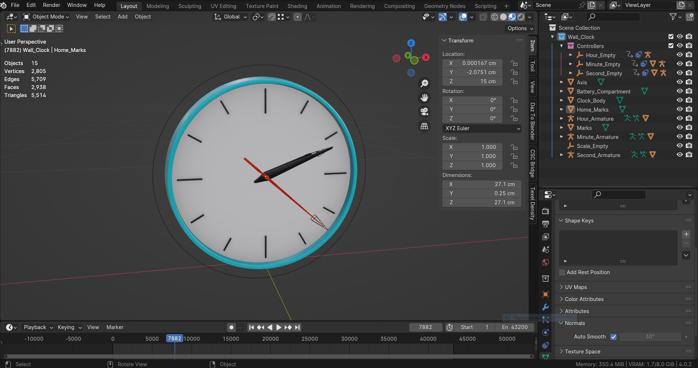The image size is (698, 368).
Task: Open the Add menu in viewport
Action: tap(123, 17)
